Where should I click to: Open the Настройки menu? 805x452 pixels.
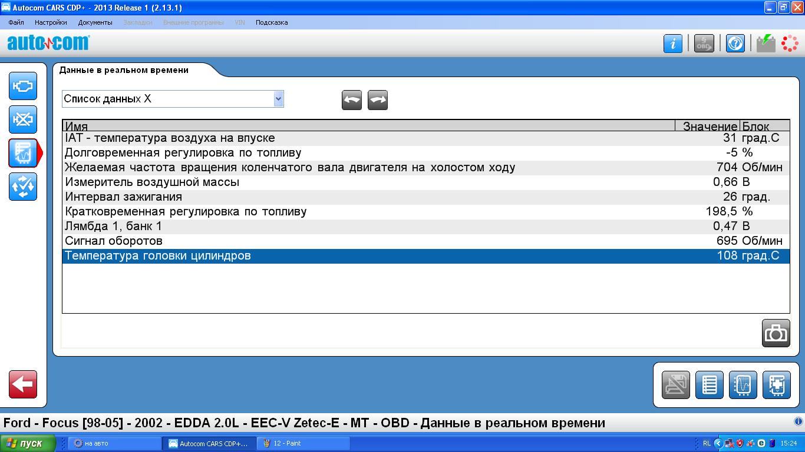(x=51, y=22)
